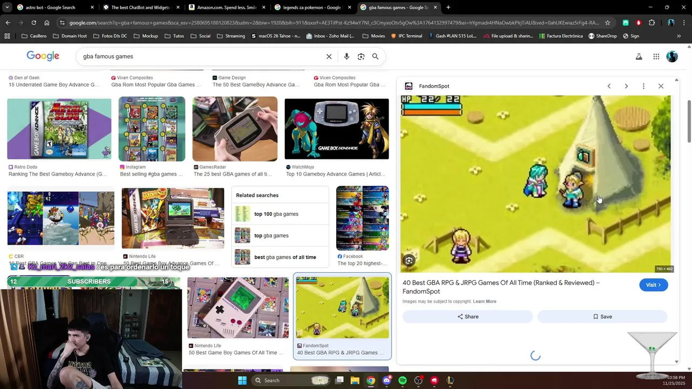Screen dimensions: 692x389
Task: Switch to the legends za pokemon tab
Action: pyautogui.click(x=313, y=8)
